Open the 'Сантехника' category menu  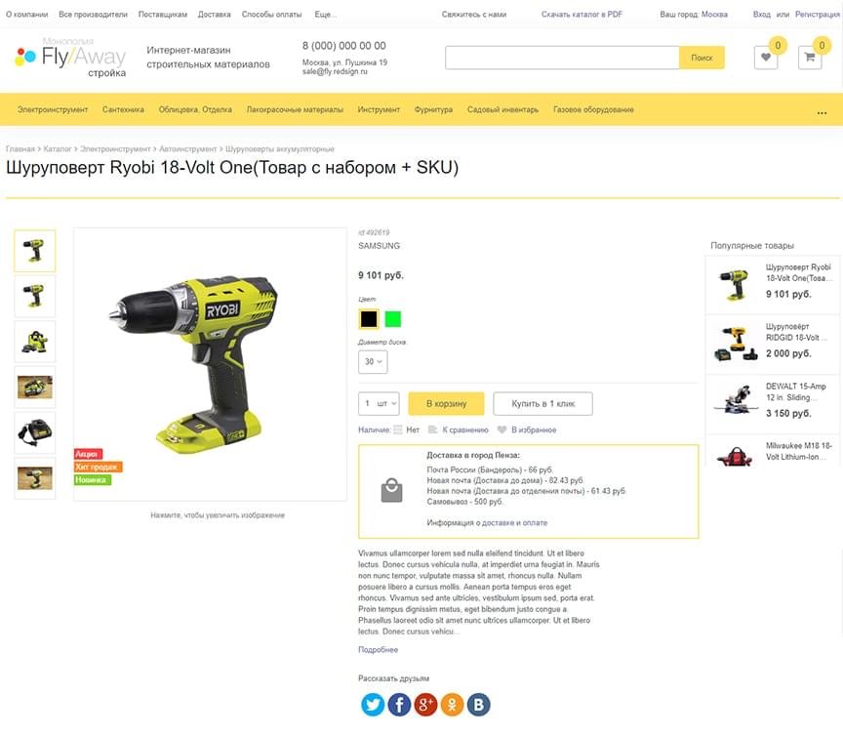(123, 109)
